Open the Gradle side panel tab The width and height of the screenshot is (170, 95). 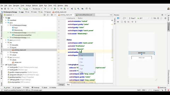pos(169,18)
